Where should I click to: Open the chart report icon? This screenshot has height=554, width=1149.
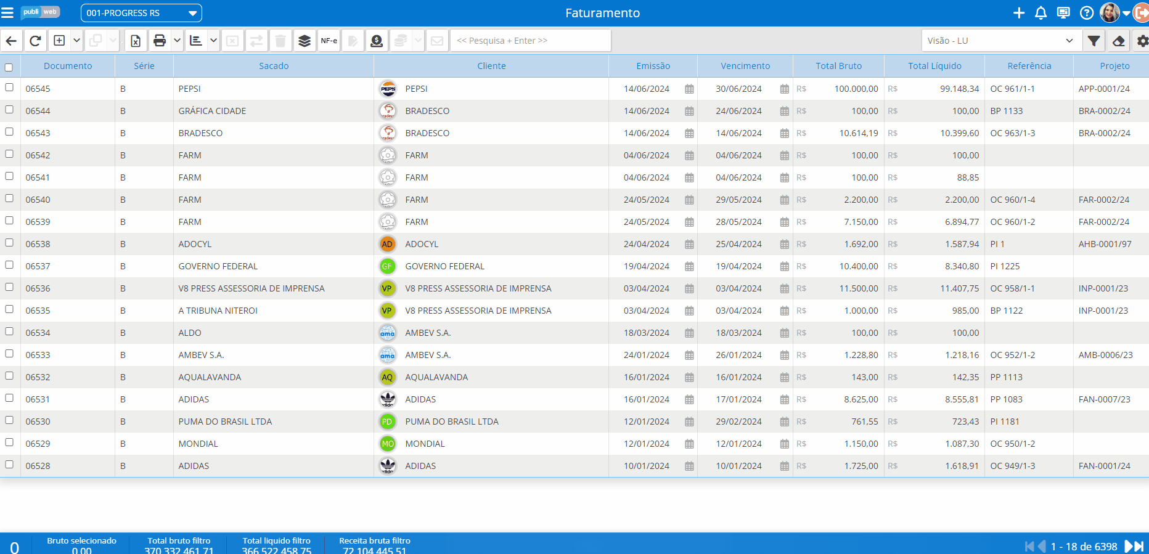point(196,41)
